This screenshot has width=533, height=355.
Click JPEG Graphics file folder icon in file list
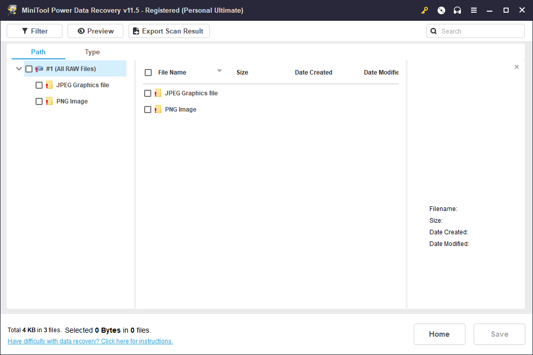click(158, 93)
